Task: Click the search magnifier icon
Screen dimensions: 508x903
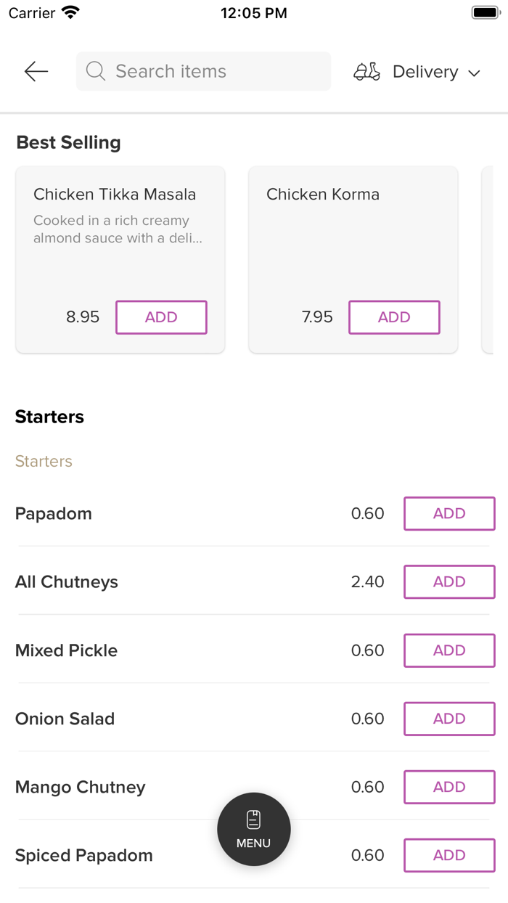Action: point(96,71)
